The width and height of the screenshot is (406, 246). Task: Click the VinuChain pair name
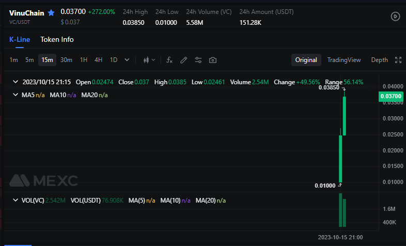point(27,13)
